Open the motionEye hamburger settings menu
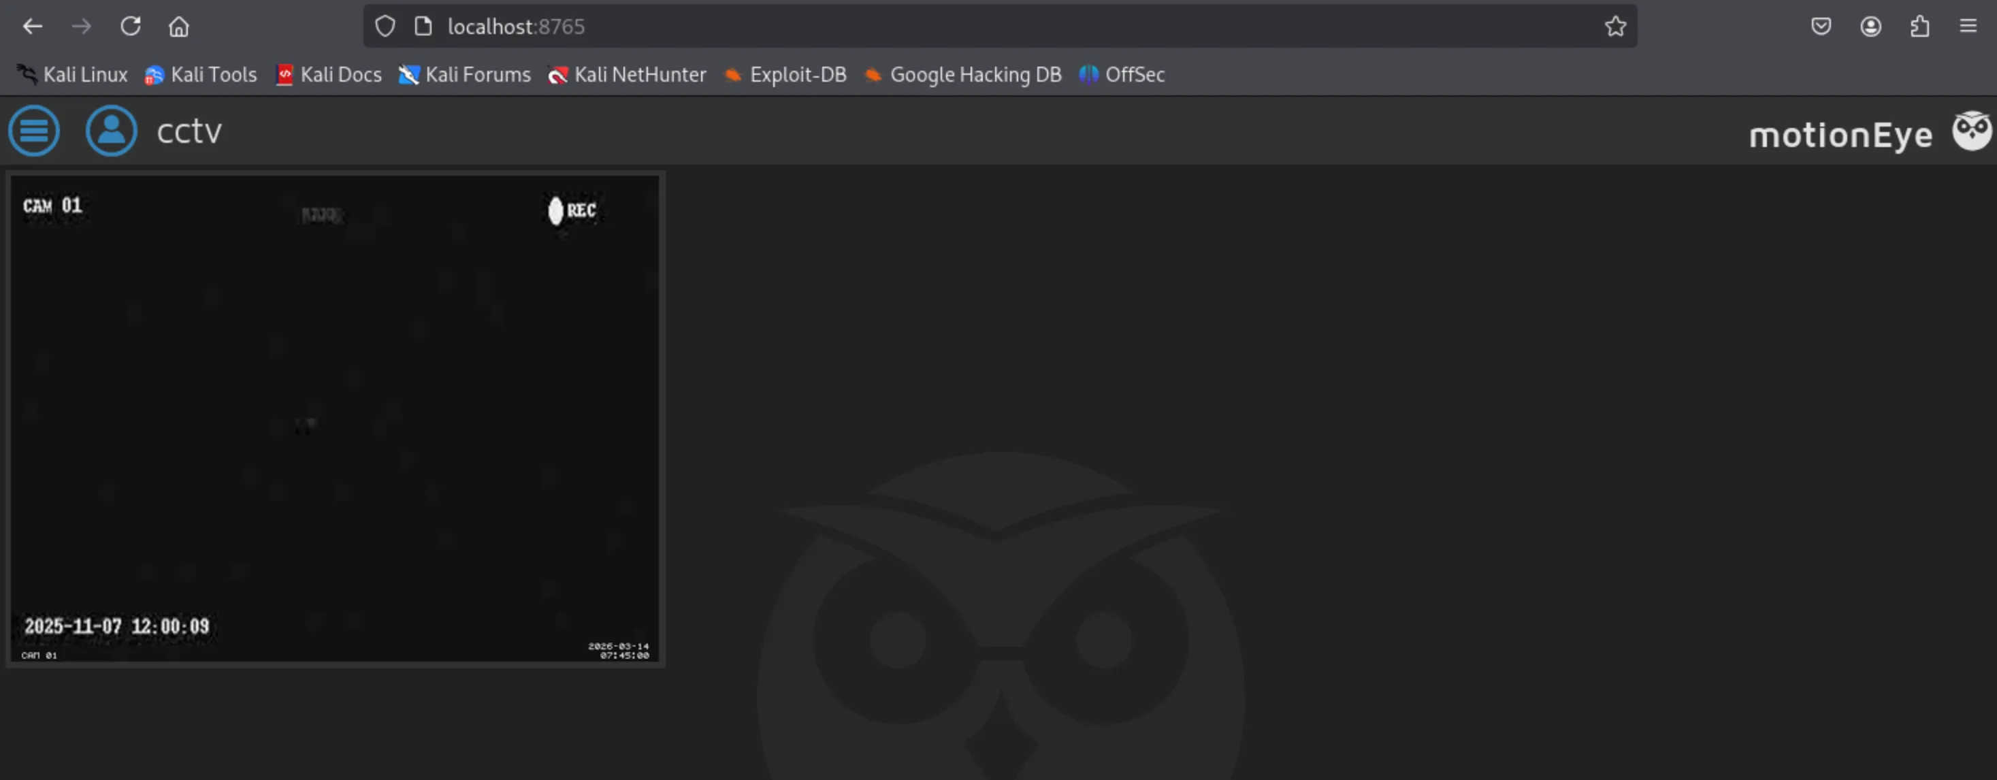This screenshot has height=780, width=1997. 33,131
